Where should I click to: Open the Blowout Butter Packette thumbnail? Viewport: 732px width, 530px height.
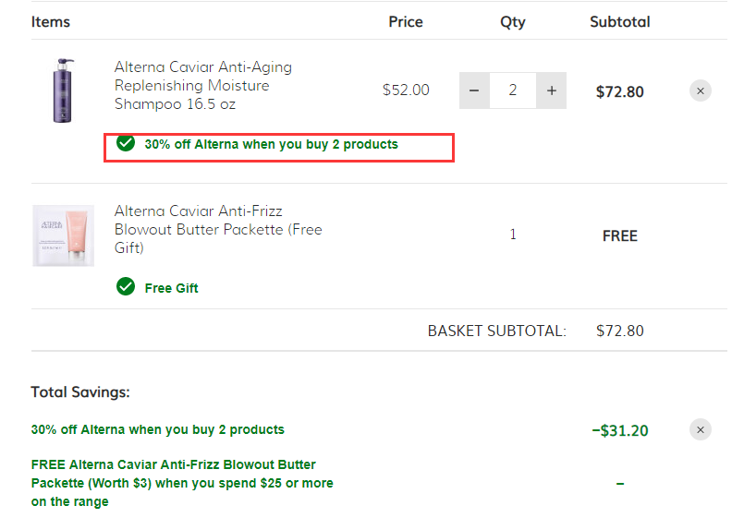64,235
